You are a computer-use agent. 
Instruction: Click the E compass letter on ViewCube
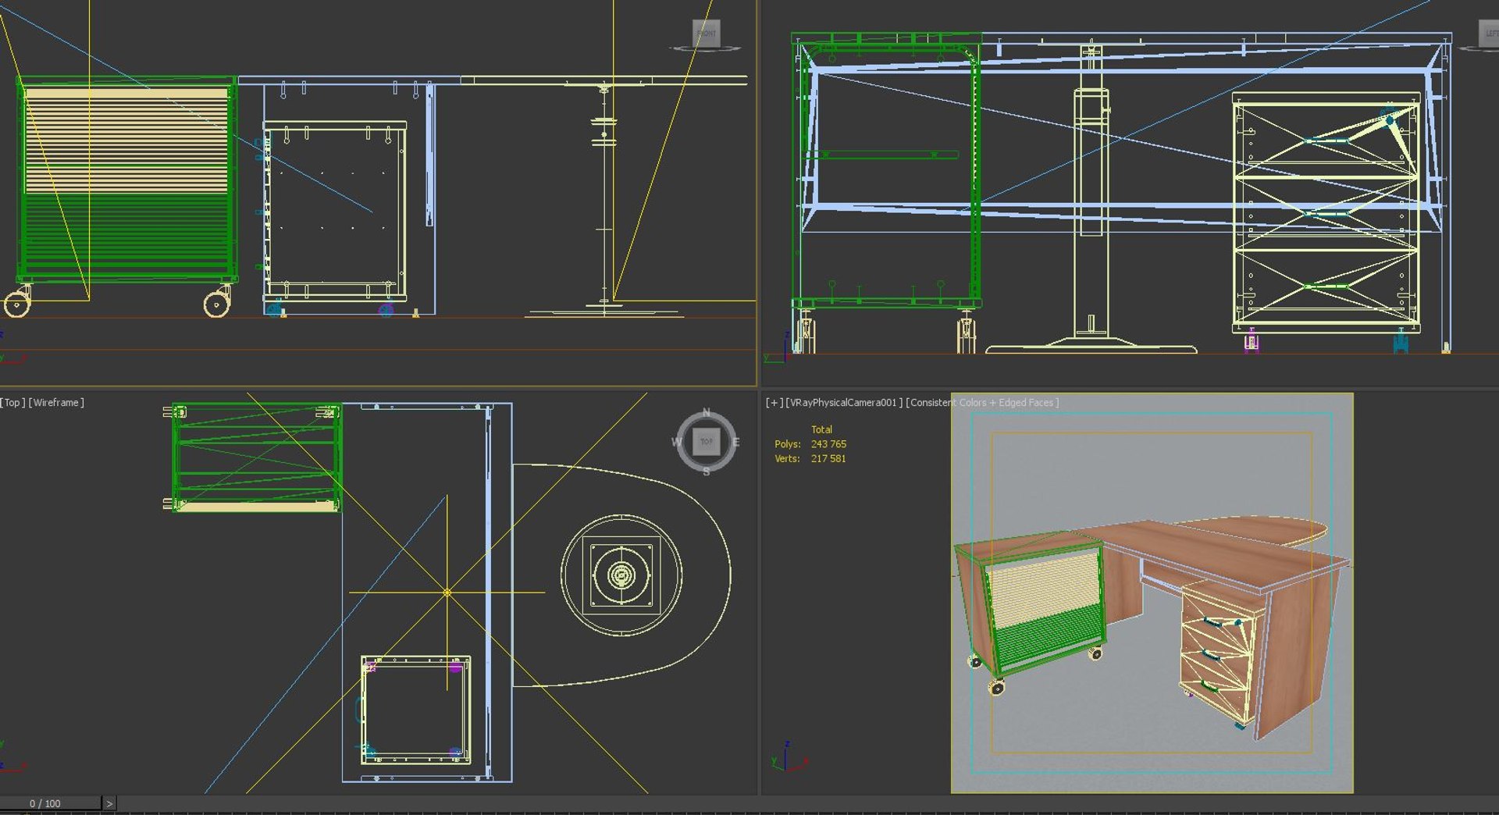[736, 442]
